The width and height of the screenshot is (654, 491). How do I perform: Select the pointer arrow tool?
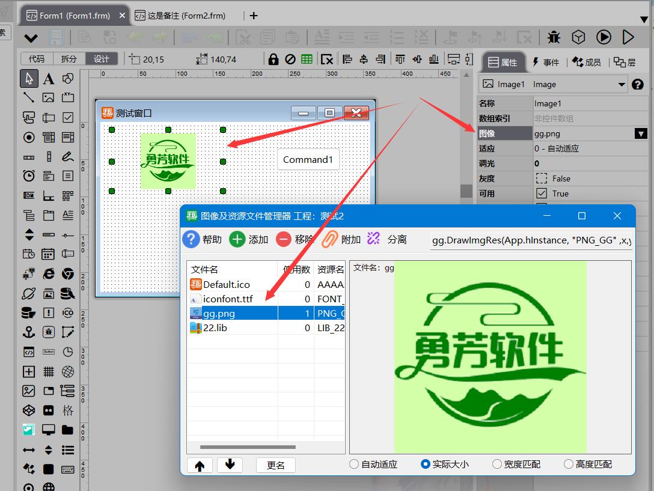coord(29,79)
